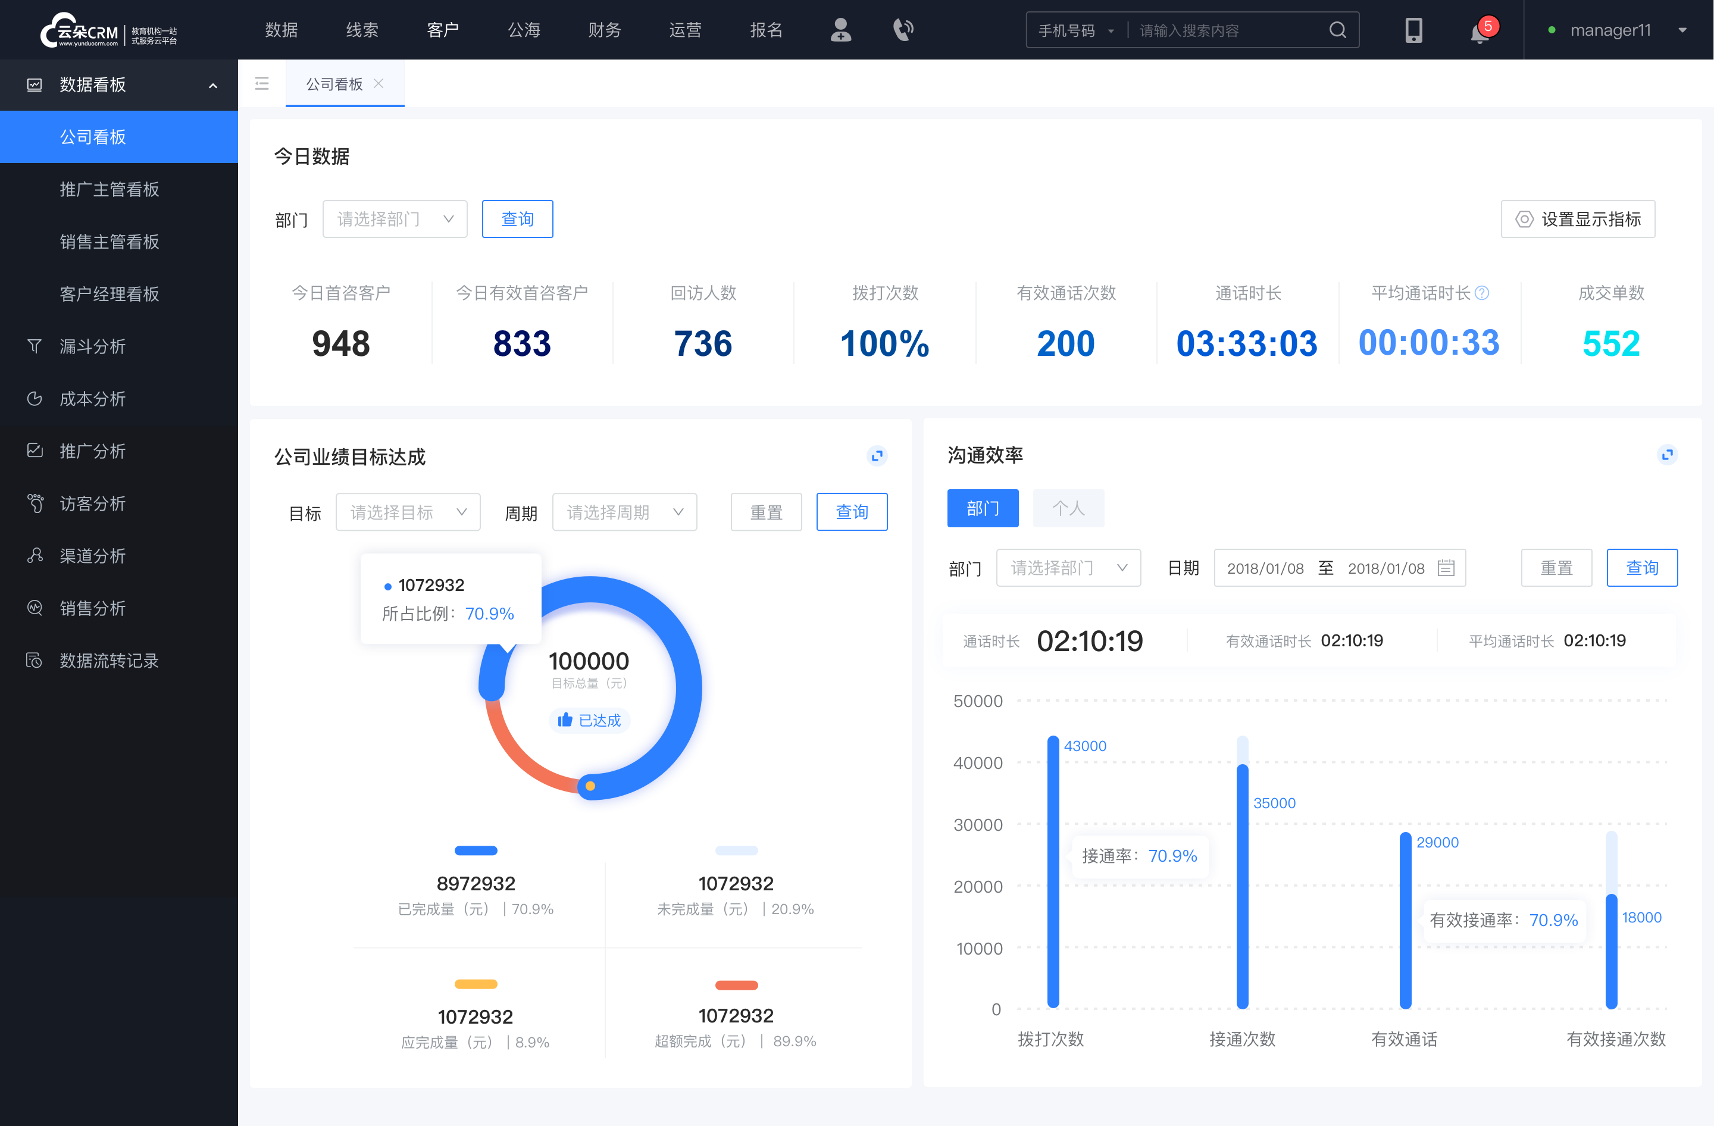Open the 部门 dropdown in 今日数据
The width and height of the screenshot is (1714, 1126).
click(x=392, y=217)
